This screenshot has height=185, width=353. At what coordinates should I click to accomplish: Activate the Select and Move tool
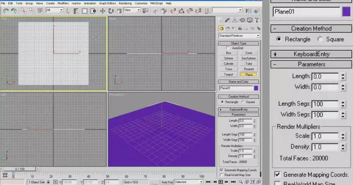click(103, 11)
